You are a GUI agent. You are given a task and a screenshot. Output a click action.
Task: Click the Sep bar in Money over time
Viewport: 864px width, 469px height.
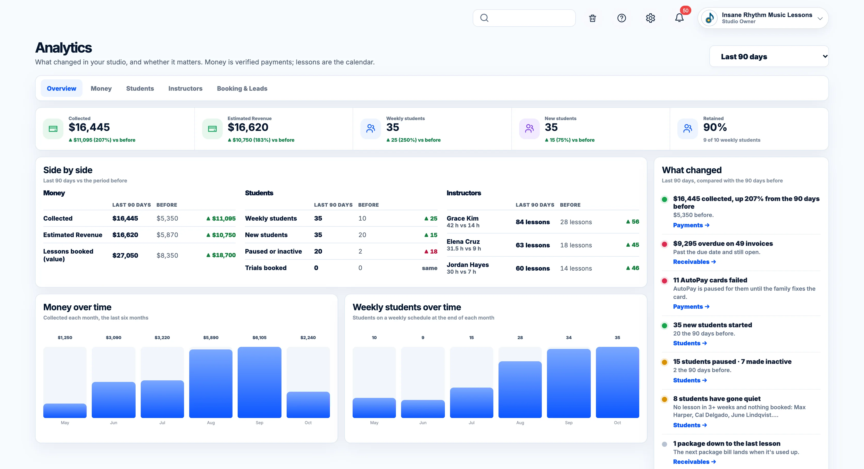click(259, 382)
